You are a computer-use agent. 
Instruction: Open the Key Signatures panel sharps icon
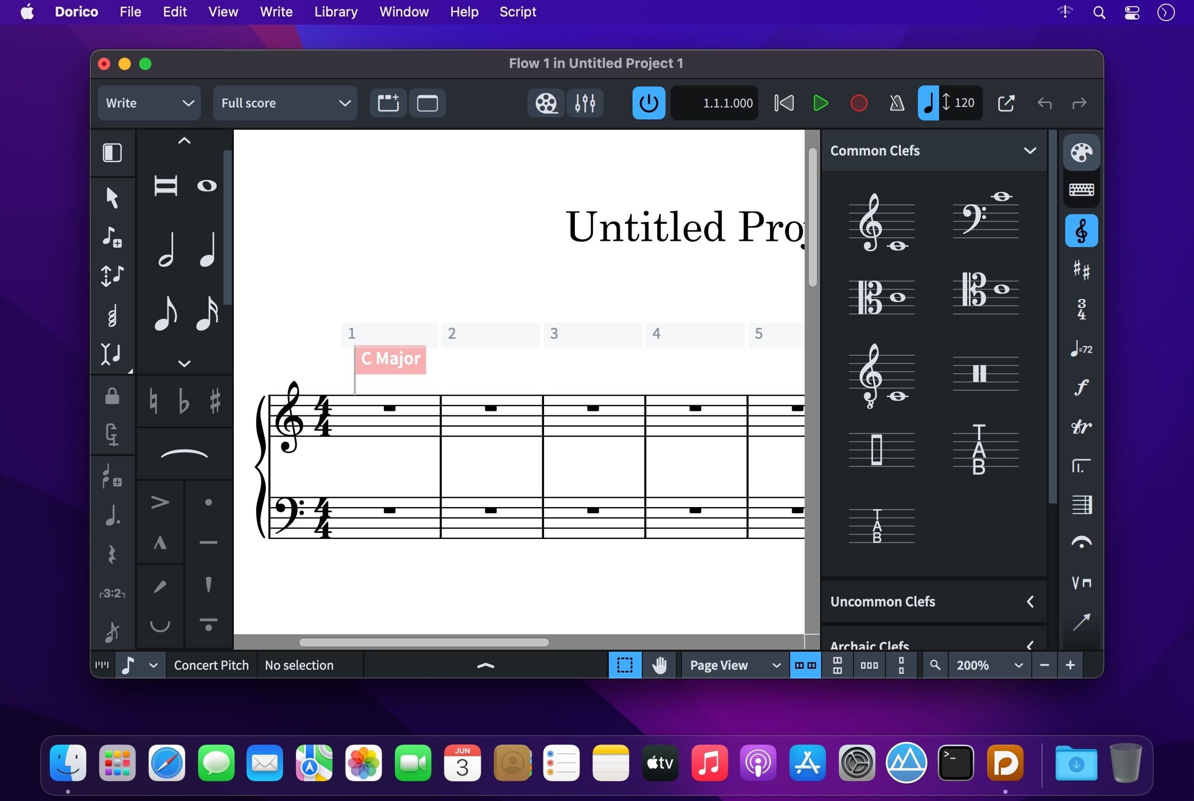click(x=1081, y=270)
